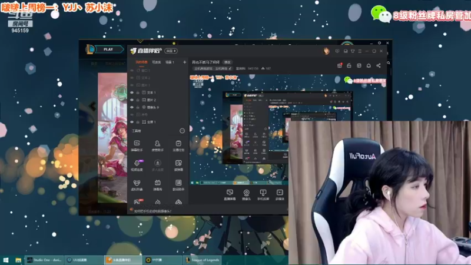Toggle lock on the 摄像头 9 layer

(x=138, y=107)
